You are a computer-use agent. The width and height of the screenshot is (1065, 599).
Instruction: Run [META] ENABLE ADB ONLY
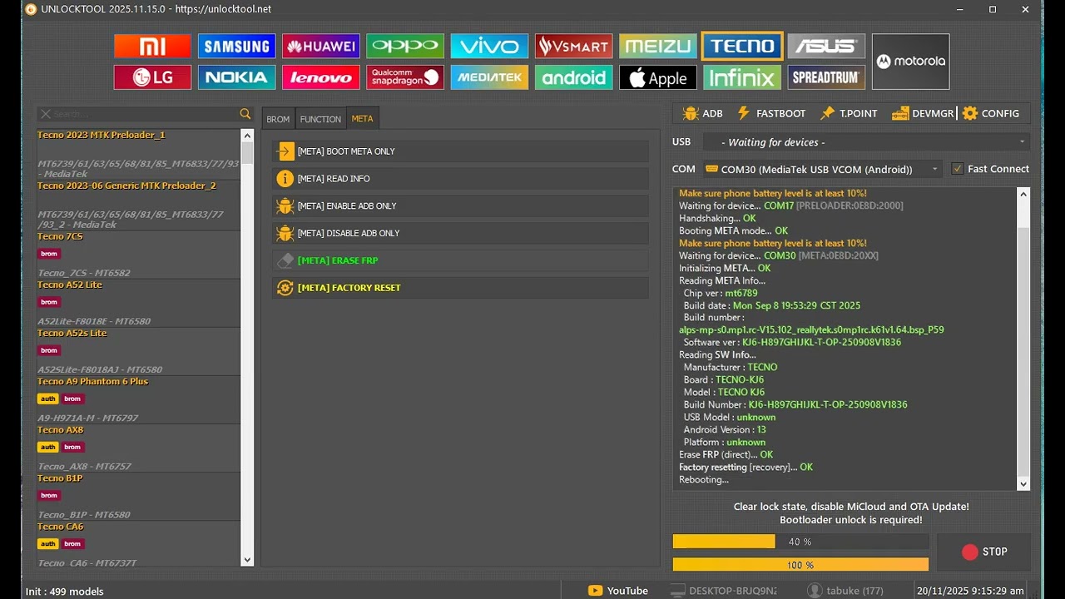[x=460, y=206]
